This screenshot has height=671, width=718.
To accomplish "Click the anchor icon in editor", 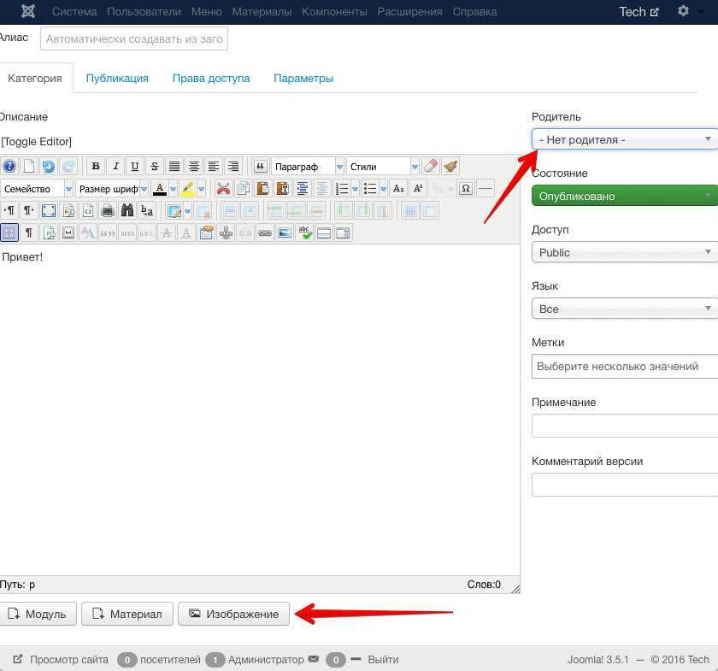I will click(x=226, y=233).
